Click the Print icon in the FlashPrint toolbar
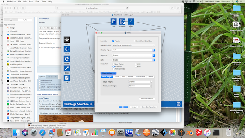The width and height of the screenshot is (245, 138). (x=131, y=21)
